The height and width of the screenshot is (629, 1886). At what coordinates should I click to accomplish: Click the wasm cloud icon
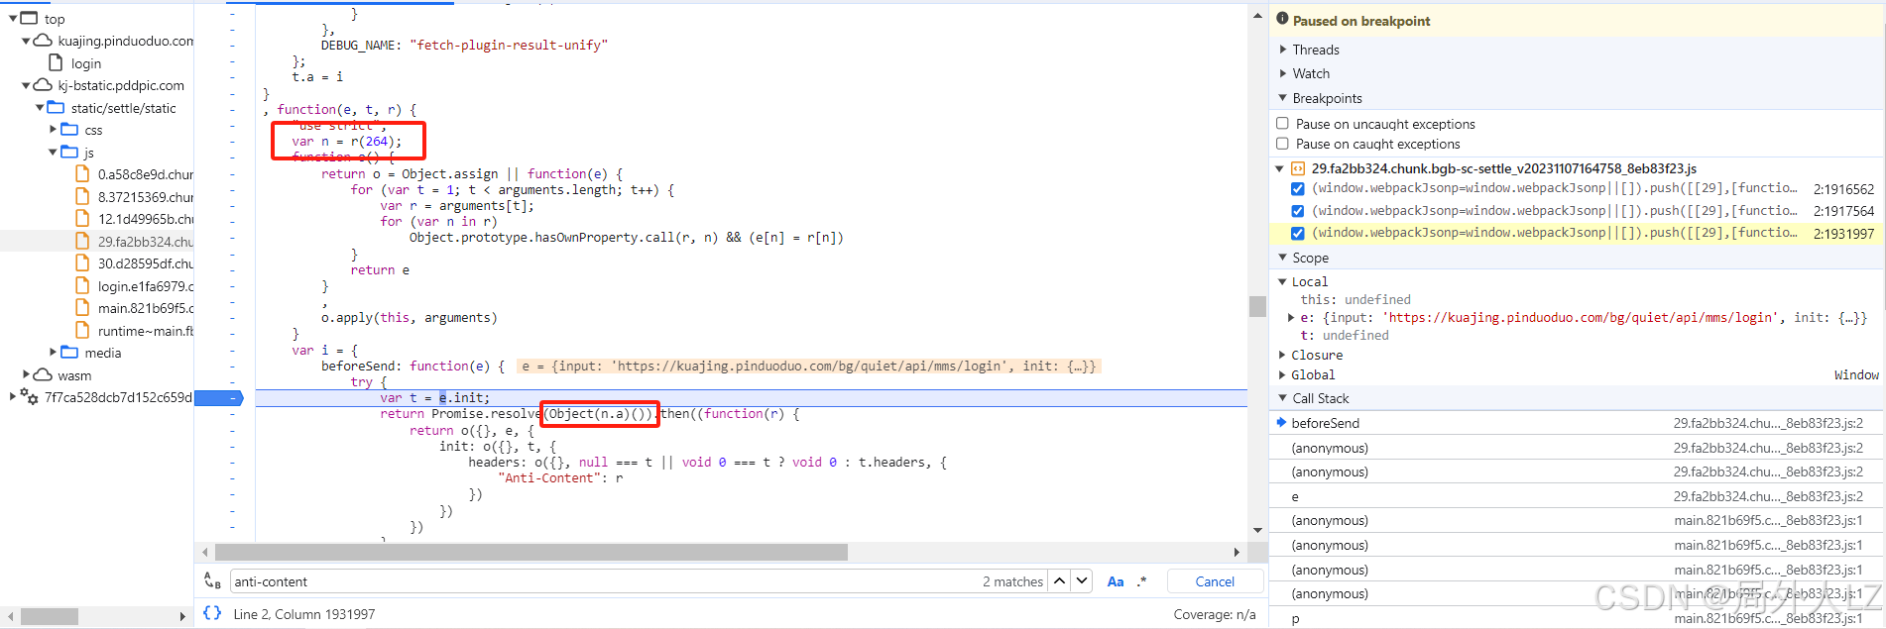click(43, 374)
